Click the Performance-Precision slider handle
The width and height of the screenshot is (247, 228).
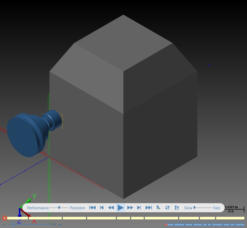point(59,207)
